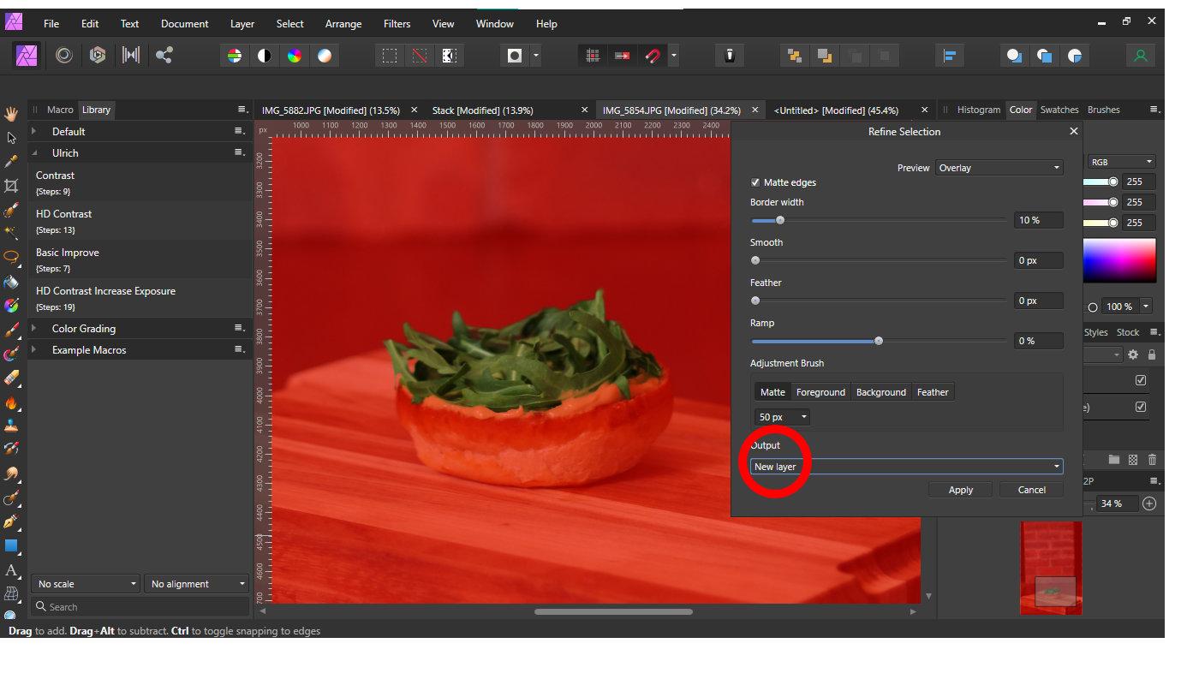Image resolution: width=1199 pixels, height=685 pixels.
Task: Toggle Force Pixel Alignment grid icon
Action: click(x=592, y=56)
